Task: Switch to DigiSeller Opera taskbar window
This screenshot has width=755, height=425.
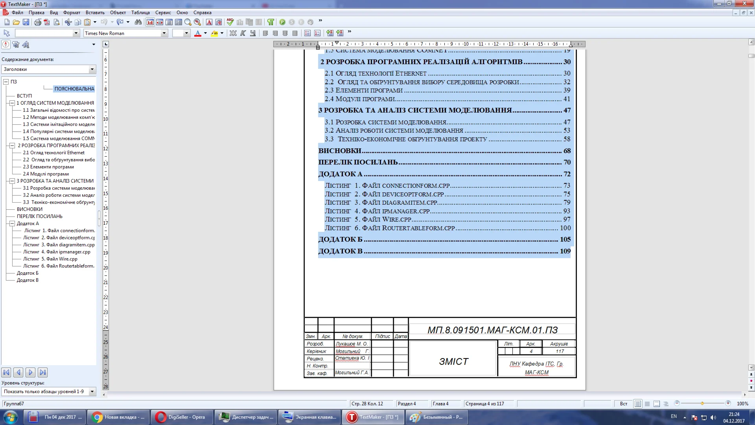Action: 182,417
